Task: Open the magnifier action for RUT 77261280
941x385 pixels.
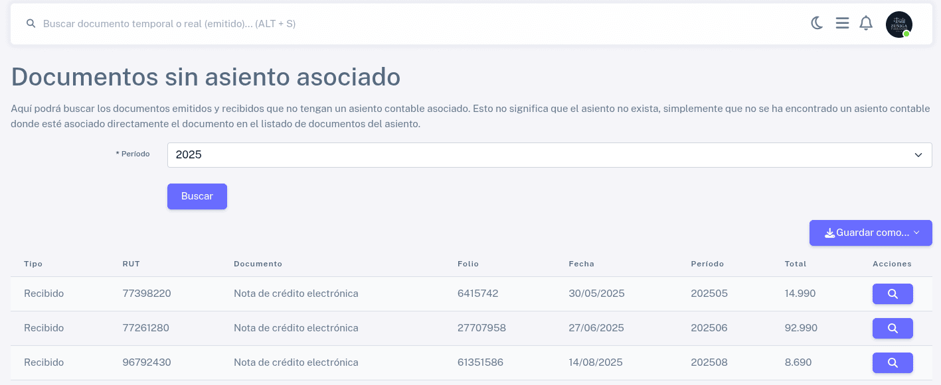Action: tap(893, 328)
